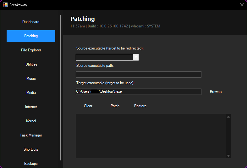
Task: Open the Music section
Action: pos(31,78)
